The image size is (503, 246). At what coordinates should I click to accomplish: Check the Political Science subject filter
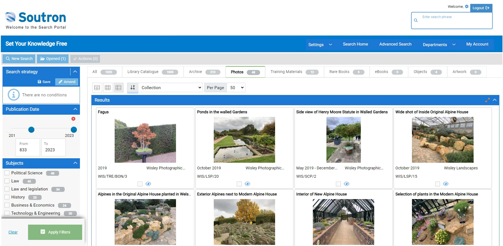click(x=7, y=173)
